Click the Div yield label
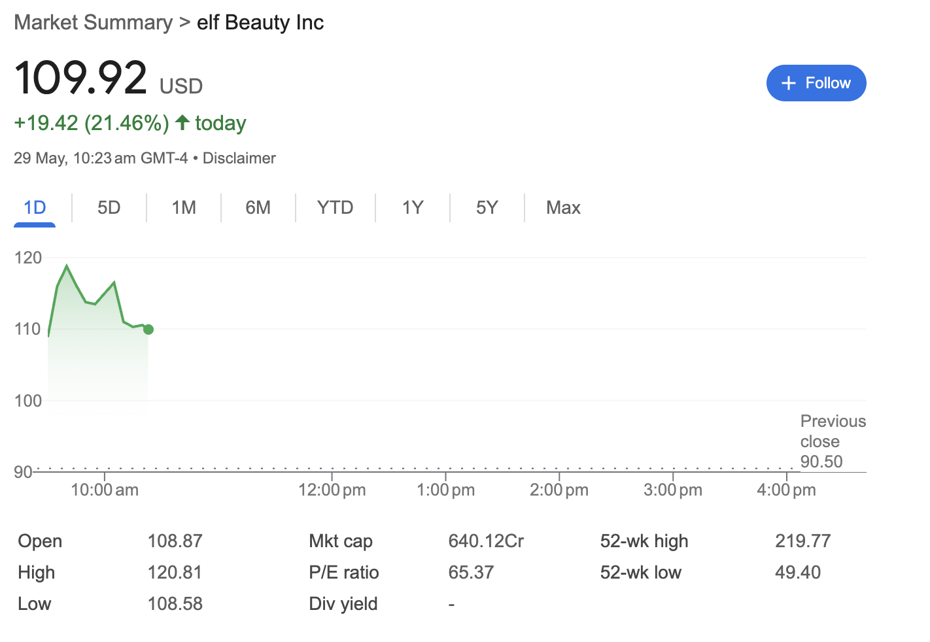The image size is (930, 642). [343, 604]
